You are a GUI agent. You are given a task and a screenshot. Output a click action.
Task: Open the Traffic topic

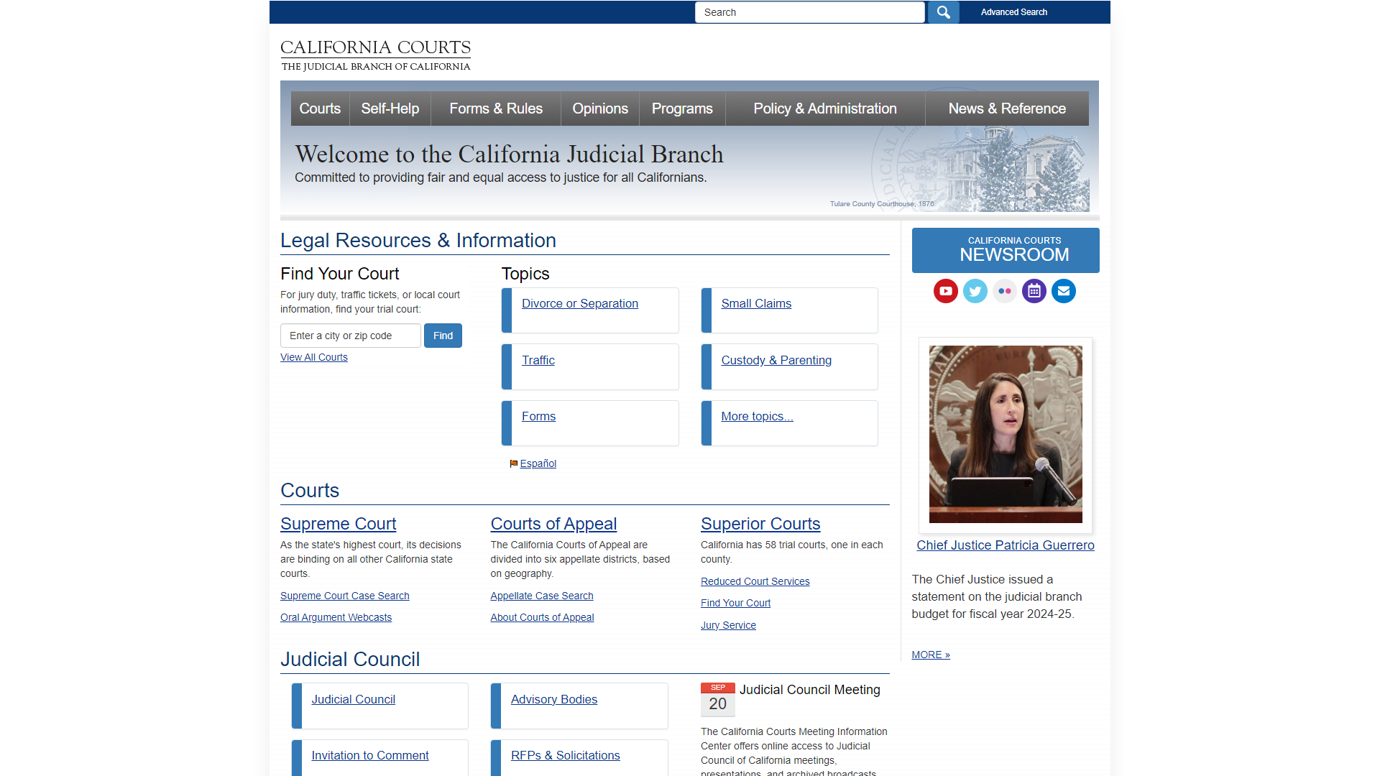coord(538,360)
